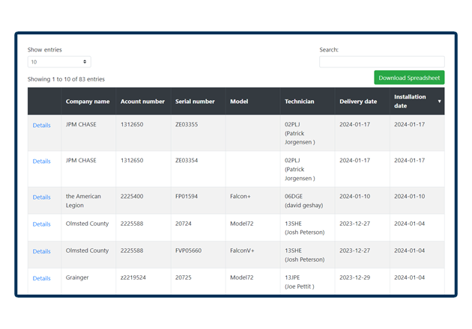Select the FalconV+ model cell

pos(242,250)
